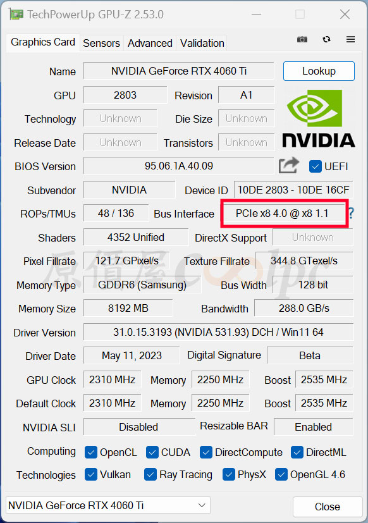Click the refresh icon in toolbar
Viewport: 368px width, 523px height.
coord(327,39)
